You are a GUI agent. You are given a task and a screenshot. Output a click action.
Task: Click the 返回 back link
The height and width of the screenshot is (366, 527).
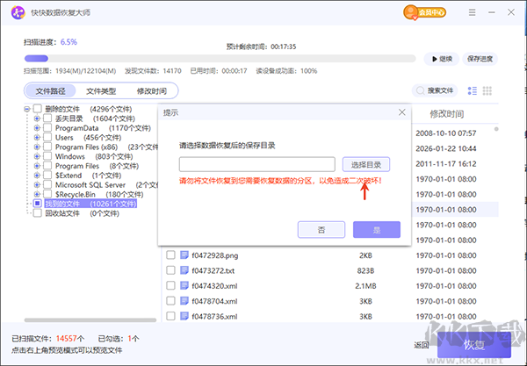(x=421, y=345)
